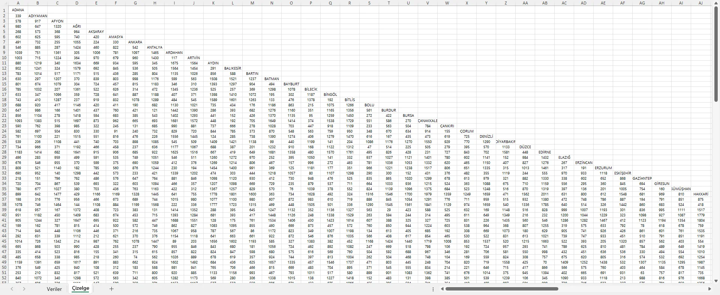Select the ESKİŞEHİR label cell
Screen dimensions: 720x295
pos(622,173)
